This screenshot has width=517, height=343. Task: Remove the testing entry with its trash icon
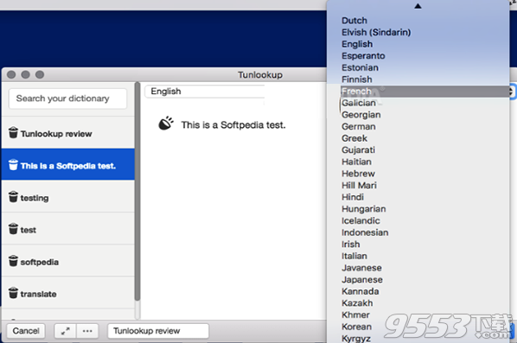pos(13,196)
